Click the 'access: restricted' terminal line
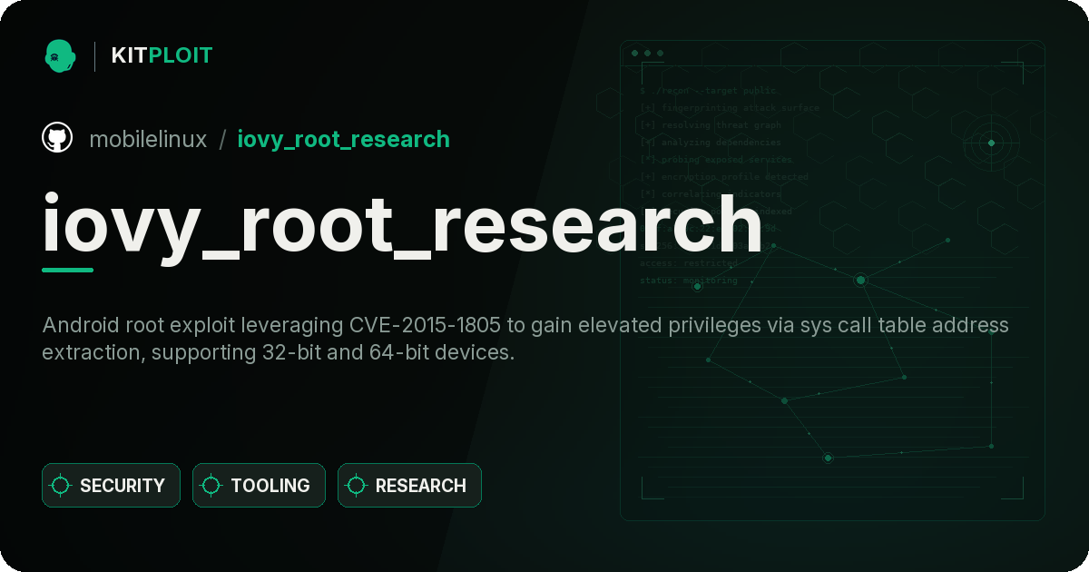Screen dimensions: 1089x572 tap(689, 263)
